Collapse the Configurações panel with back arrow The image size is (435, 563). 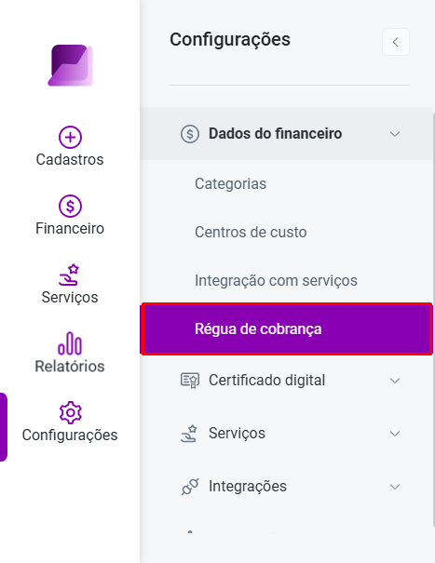click(396, 42)
